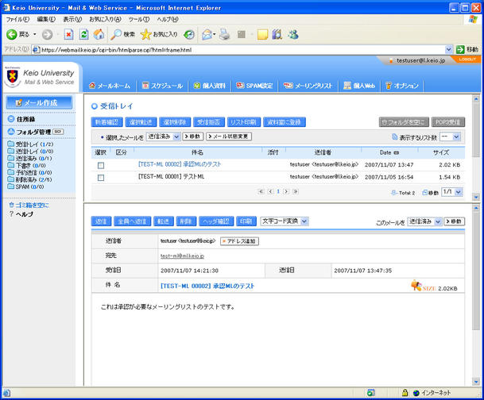Click the LOGOUT button

click(467, 60)
